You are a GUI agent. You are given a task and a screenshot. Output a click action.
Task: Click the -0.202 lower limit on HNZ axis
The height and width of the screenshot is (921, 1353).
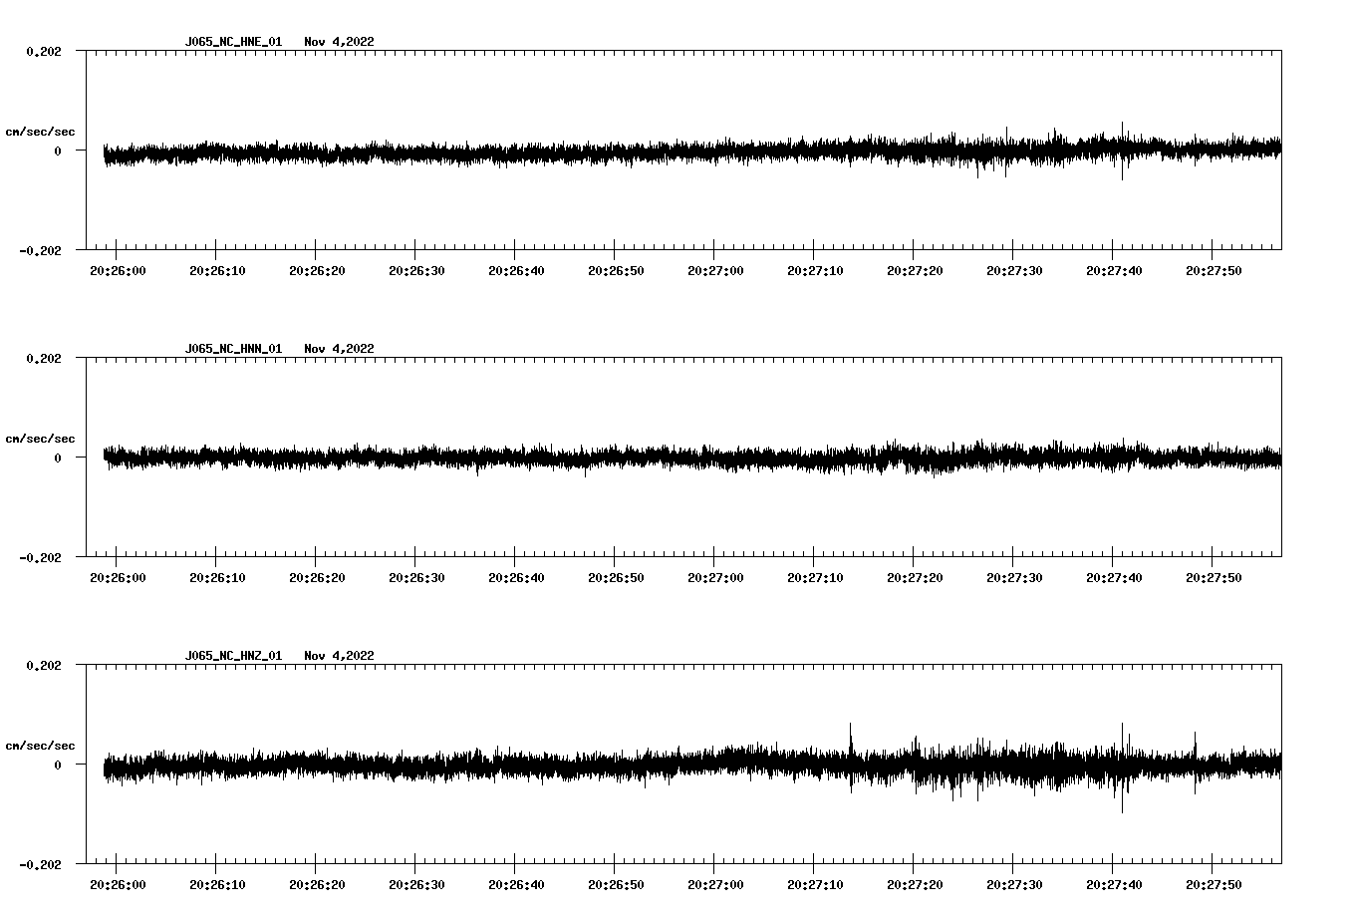point(40,864)
